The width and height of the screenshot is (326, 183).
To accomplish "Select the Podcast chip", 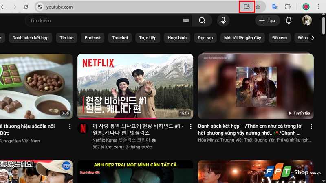I will (x=93, y=38).
